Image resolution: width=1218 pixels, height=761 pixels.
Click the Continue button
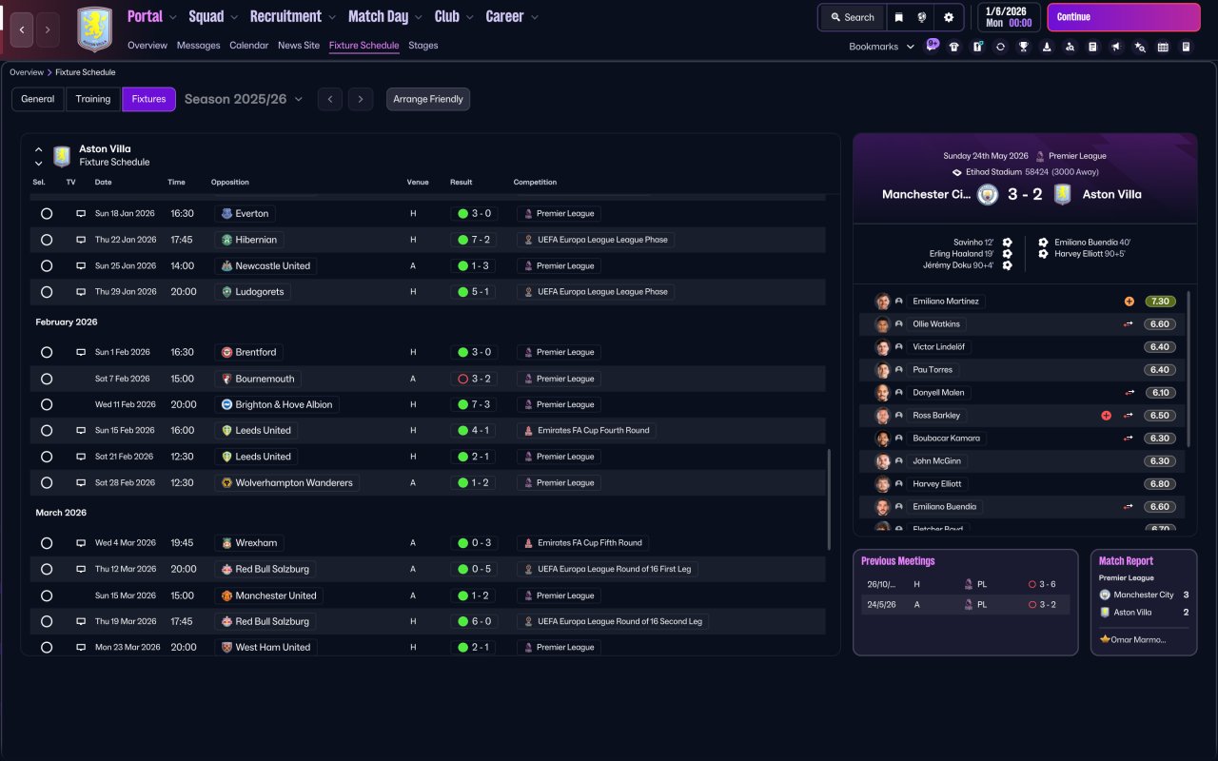point(1124,17)
